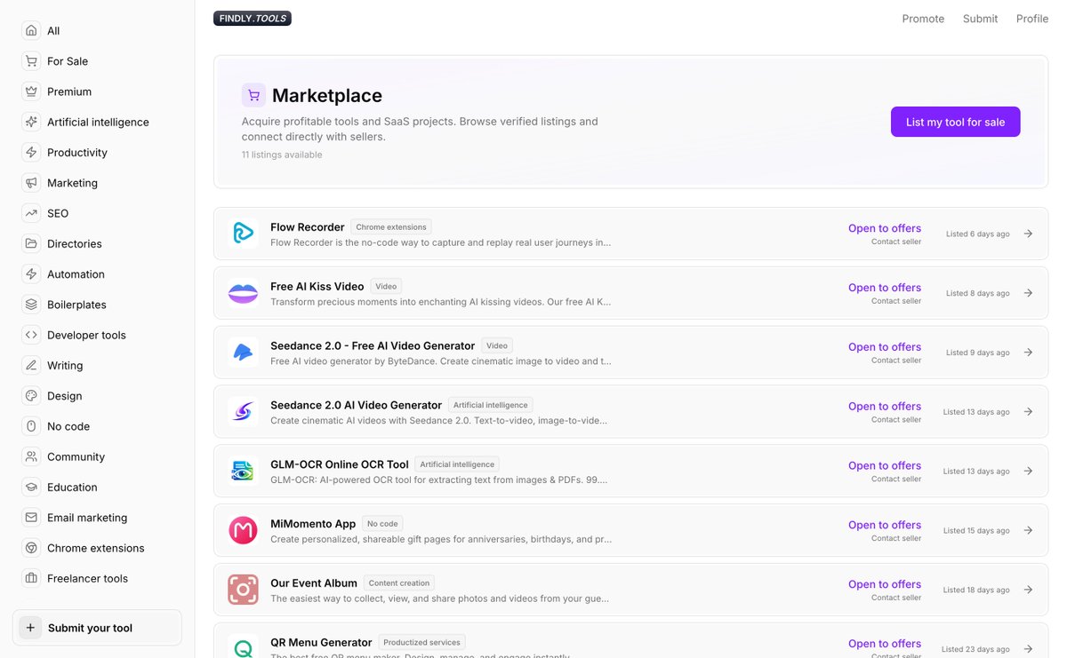Open the QR Menu Generator listing title
1067x658 pixels.
click(x=321, y=642)
